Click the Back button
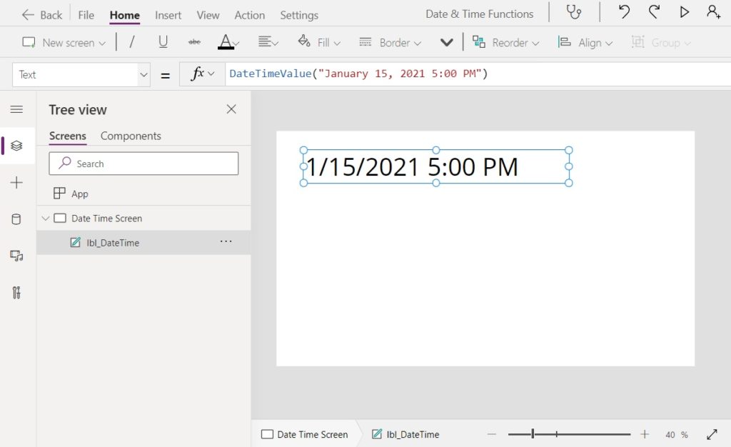The height and width of the screenshot is (447, 731). [41, 14]
